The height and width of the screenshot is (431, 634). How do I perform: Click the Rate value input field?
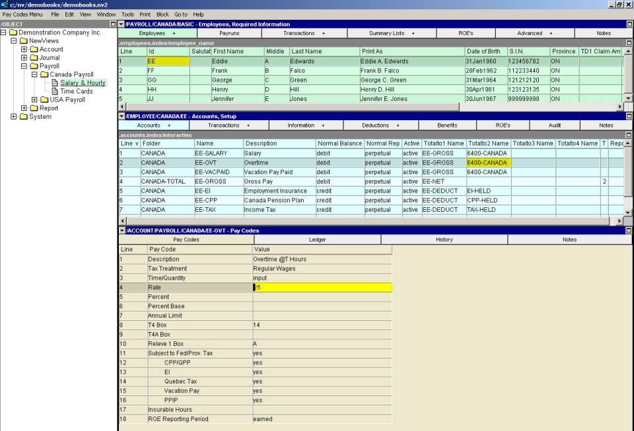(322, 288)
